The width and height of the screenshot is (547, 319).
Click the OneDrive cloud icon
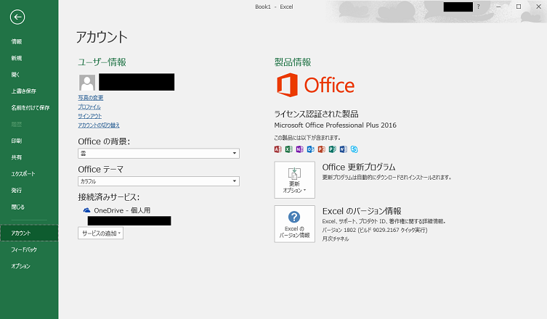pos(86,210)
